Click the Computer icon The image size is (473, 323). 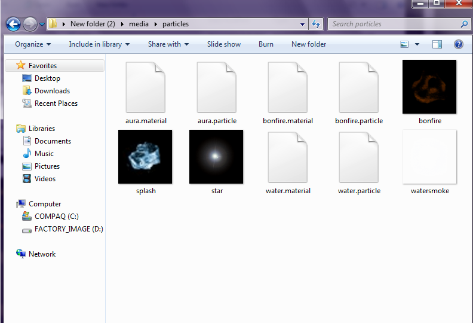click(x=21, y=203)
